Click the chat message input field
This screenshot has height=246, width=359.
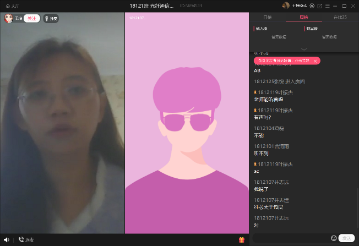tap(291, 238)
